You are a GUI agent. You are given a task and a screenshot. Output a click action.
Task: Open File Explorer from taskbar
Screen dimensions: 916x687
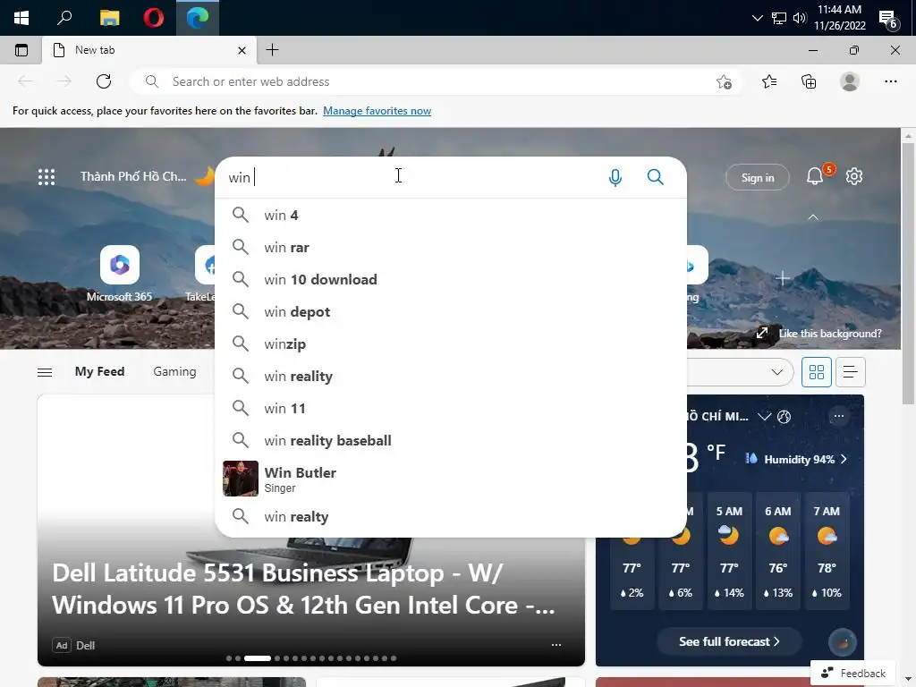tap(109, 18)
